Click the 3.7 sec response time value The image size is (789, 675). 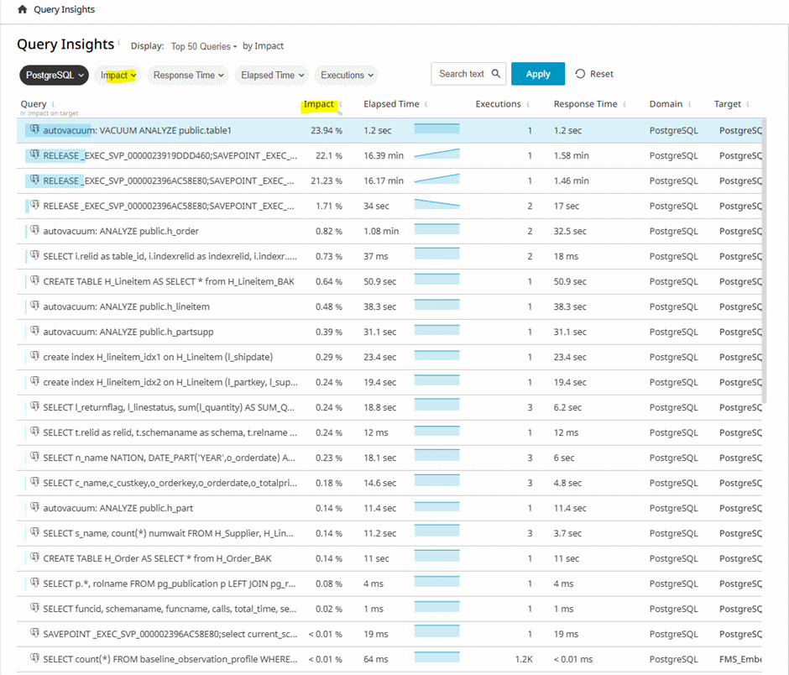567,533
